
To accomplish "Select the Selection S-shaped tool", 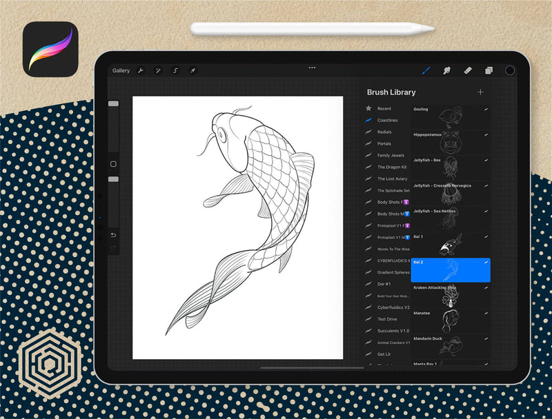I will click(x=175, y=70).
